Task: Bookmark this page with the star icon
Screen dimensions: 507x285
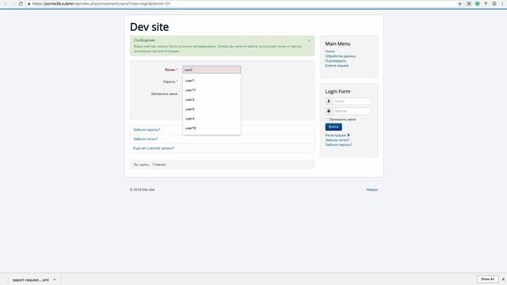Action: (x=459, y=3)
